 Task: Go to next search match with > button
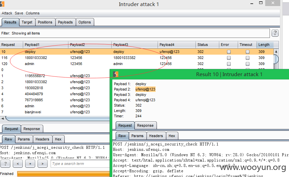point(42,164)
